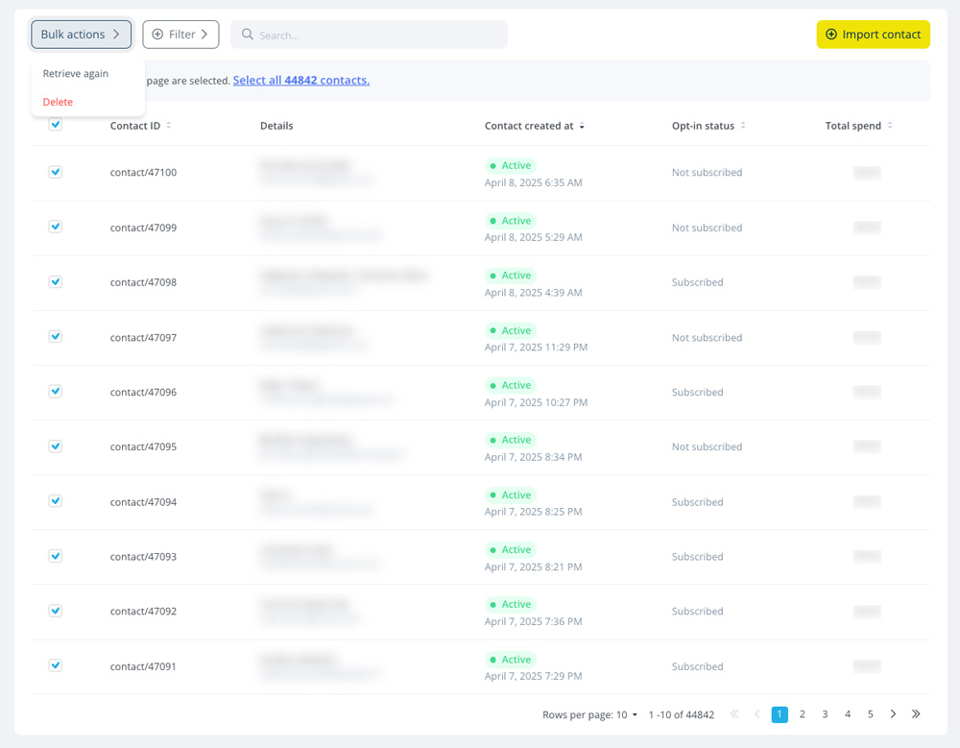Collapse the Bulk actions dropdown
The width and height of the screenshot is (960, 748).
click(x=81, y=35)
